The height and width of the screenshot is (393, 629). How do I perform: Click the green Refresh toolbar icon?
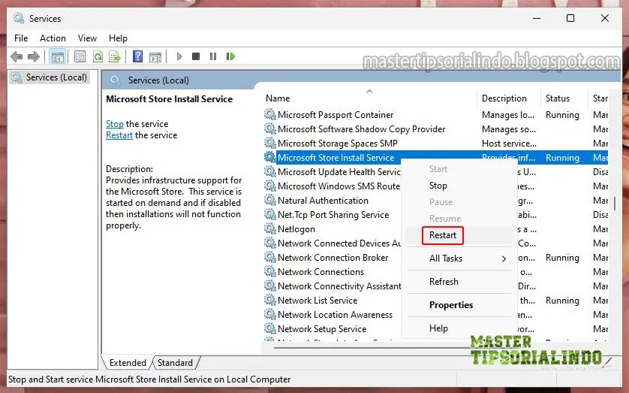pyautogui.click(x=98, y=56)
